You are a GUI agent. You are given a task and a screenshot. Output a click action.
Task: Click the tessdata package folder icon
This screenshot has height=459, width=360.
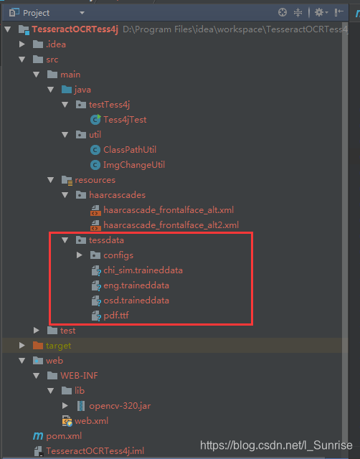[81, 240]
